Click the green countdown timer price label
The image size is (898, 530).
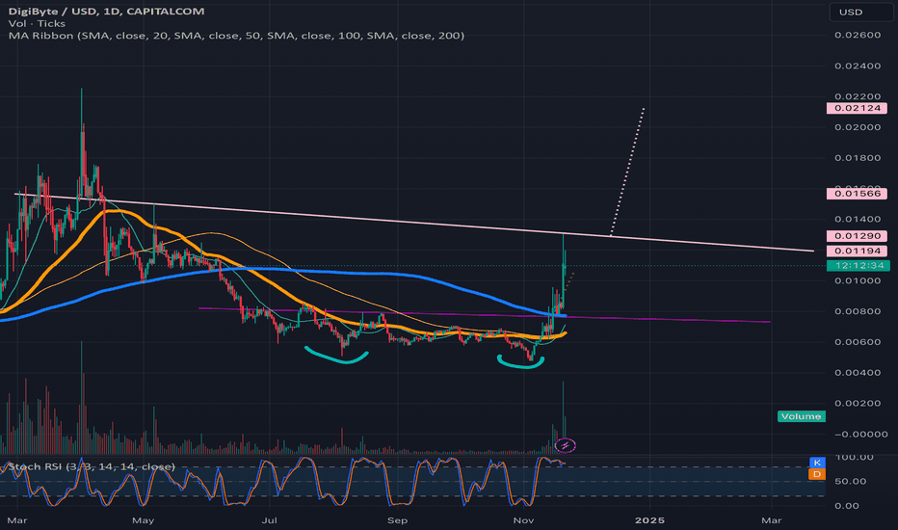[x=858, y=265]
